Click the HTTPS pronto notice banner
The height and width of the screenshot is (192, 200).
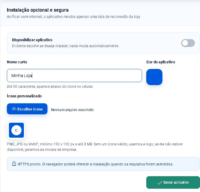[x=103, y=164]
